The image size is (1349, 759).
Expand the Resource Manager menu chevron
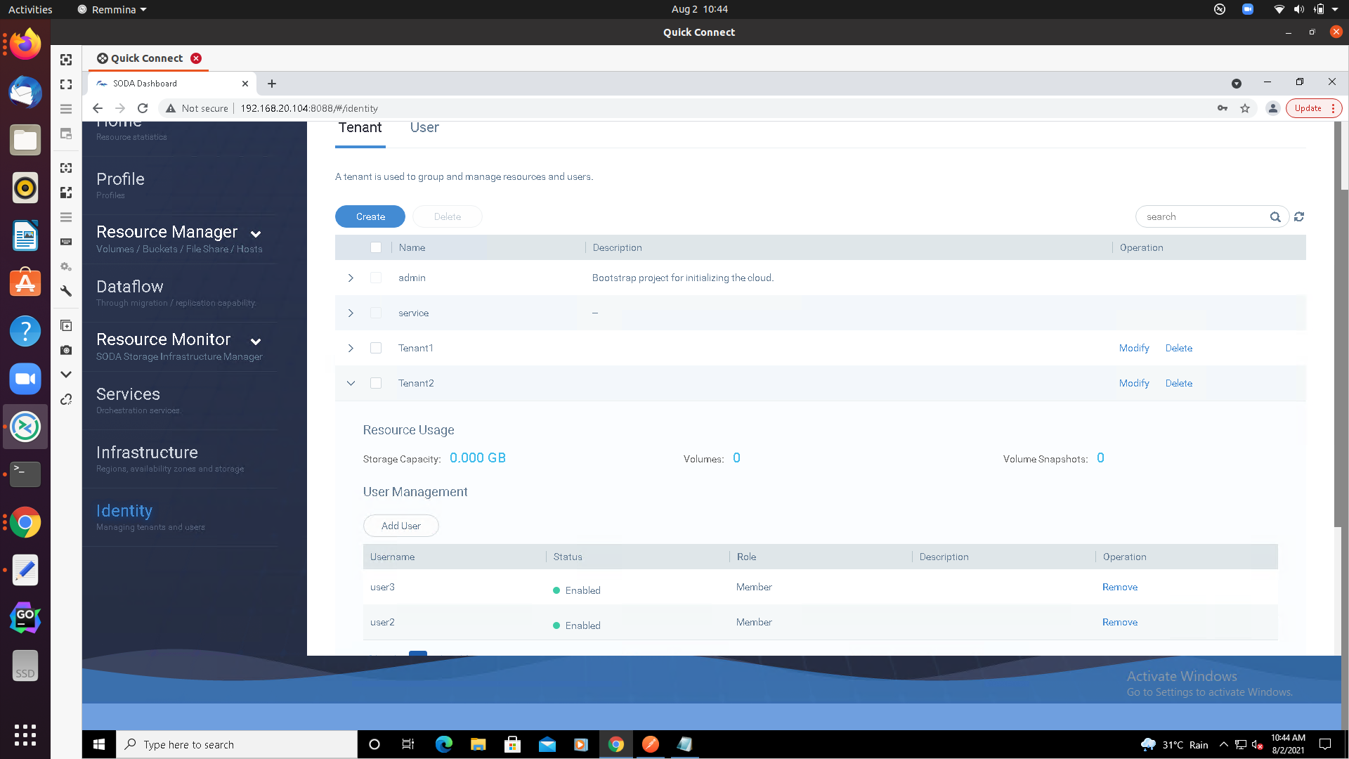click(255, 234)
